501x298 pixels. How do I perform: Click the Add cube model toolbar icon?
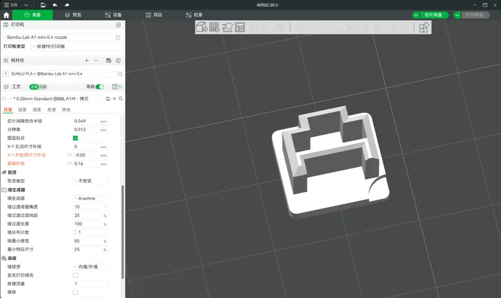click(x=202, y=27)
